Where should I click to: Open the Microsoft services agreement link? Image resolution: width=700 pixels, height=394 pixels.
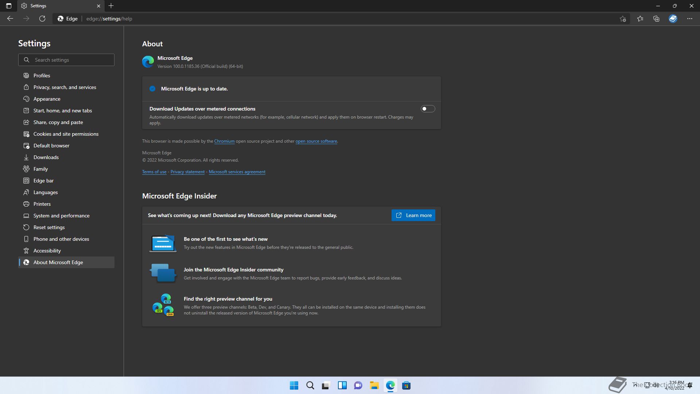237,172
